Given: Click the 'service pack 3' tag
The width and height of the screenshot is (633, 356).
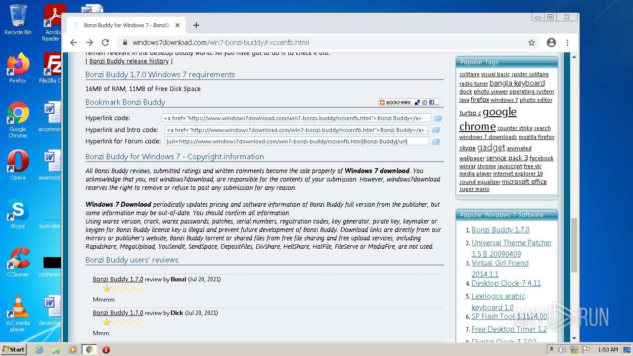Looking at the screenshot, I should tap(507, 158).
